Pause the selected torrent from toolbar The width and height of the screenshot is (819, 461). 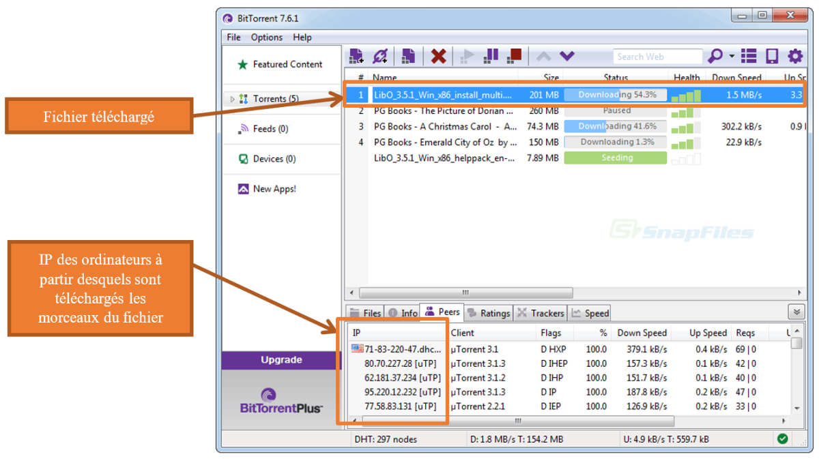[490, 57]
